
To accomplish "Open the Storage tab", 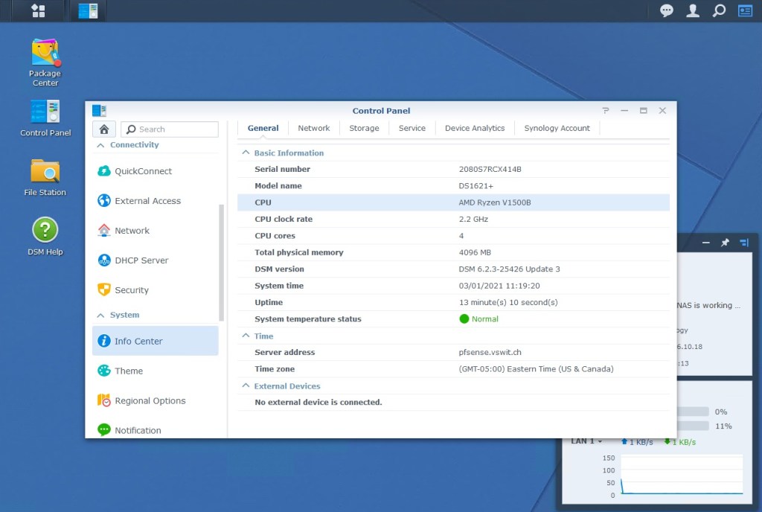I will pos(364,128).
